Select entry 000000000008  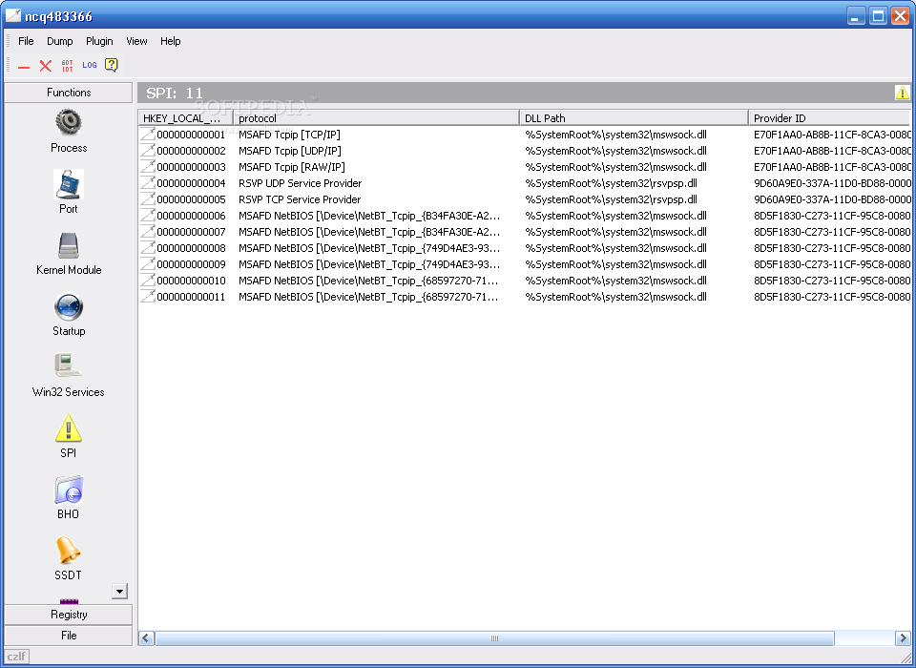coord(525,248)
